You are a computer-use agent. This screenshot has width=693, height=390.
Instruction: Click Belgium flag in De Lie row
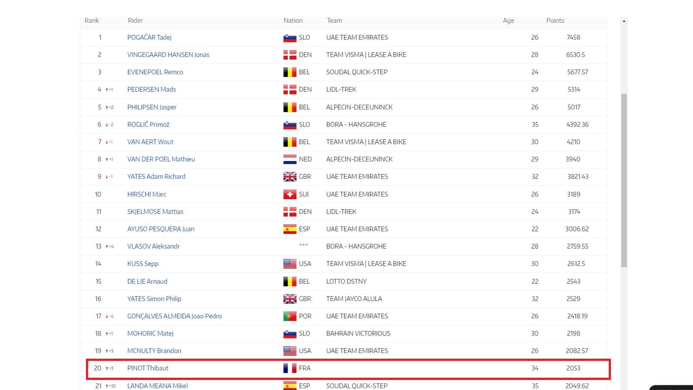pos(290,282)
